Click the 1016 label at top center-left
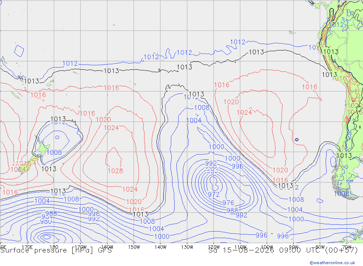Image resolution: width=363 pixels, height=266 pixels. click(111, 88)
